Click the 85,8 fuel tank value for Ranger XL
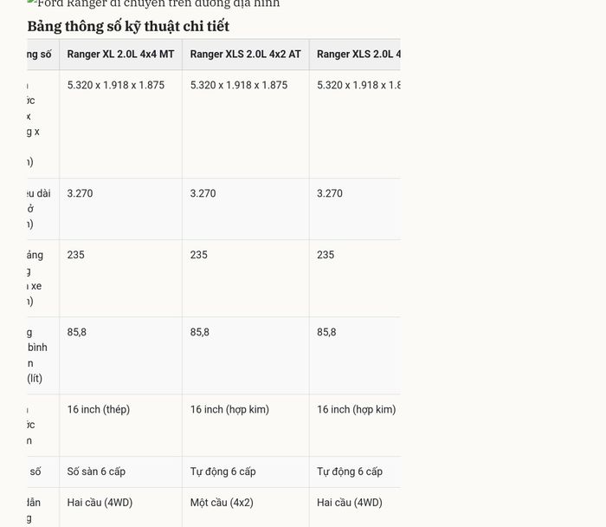The height and width of the screenshot is (527, 606). click(77, 332)
